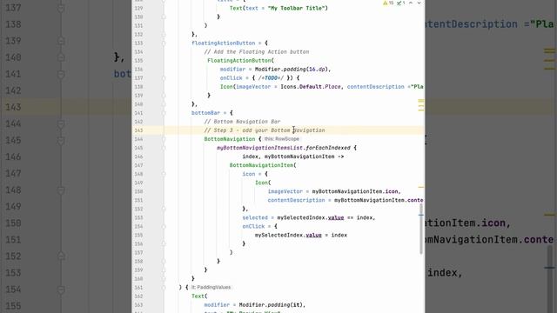The width and height of the screenshot is (557, 313).
Task: Click the 'FloatingActionButton(' call at line 135
Action: pos(240,61)
